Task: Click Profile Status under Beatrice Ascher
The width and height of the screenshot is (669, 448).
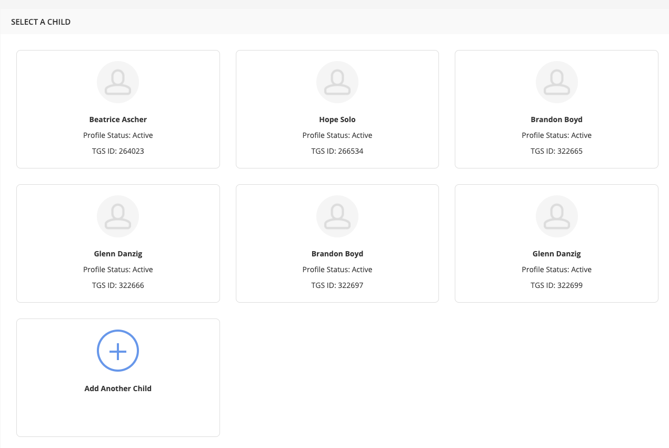Action: (118, 135)
